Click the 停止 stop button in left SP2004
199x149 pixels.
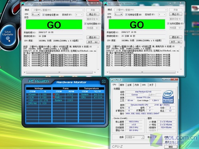coord(93,14)
